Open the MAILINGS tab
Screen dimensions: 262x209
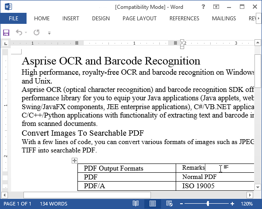[x=224, y=19]
